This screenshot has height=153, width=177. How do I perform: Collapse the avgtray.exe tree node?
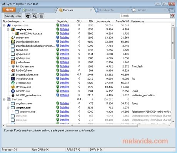(8, 30)
